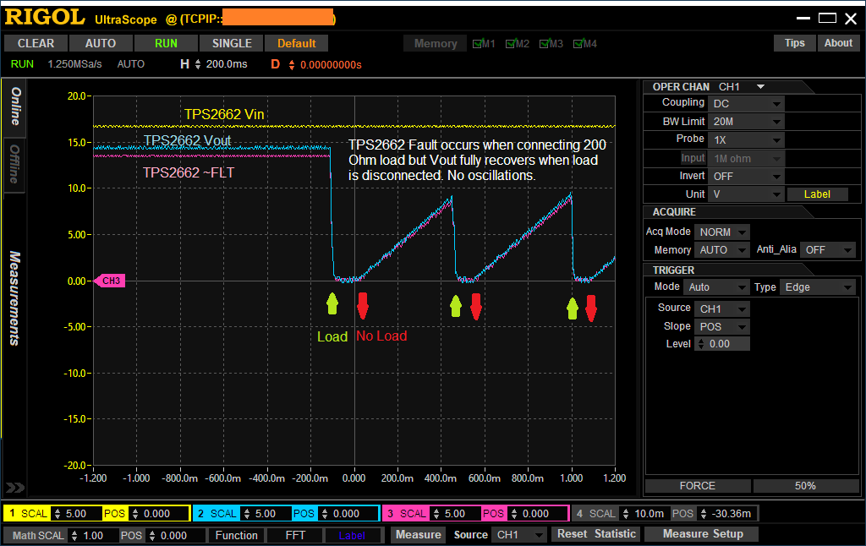Adjust channel 3 SCAL stepper
This screenshot has height=546, width=866.
(436, 514)
